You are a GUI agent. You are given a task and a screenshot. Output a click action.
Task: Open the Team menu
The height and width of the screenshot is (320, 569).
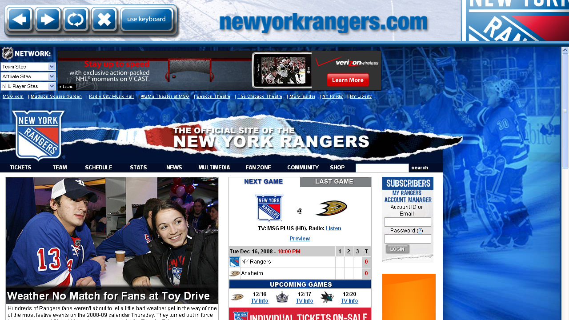(60, 168)
